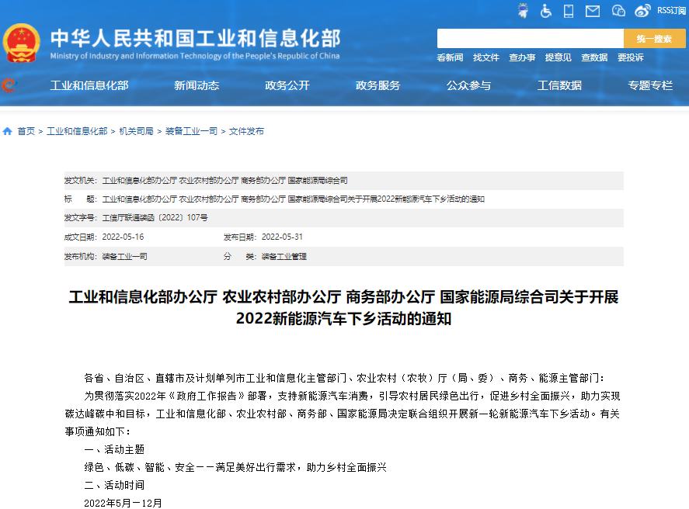The width and height of the screenshot is (689, 509).
Task: Click the robot assistant icon in header
Action: point(523,11)
